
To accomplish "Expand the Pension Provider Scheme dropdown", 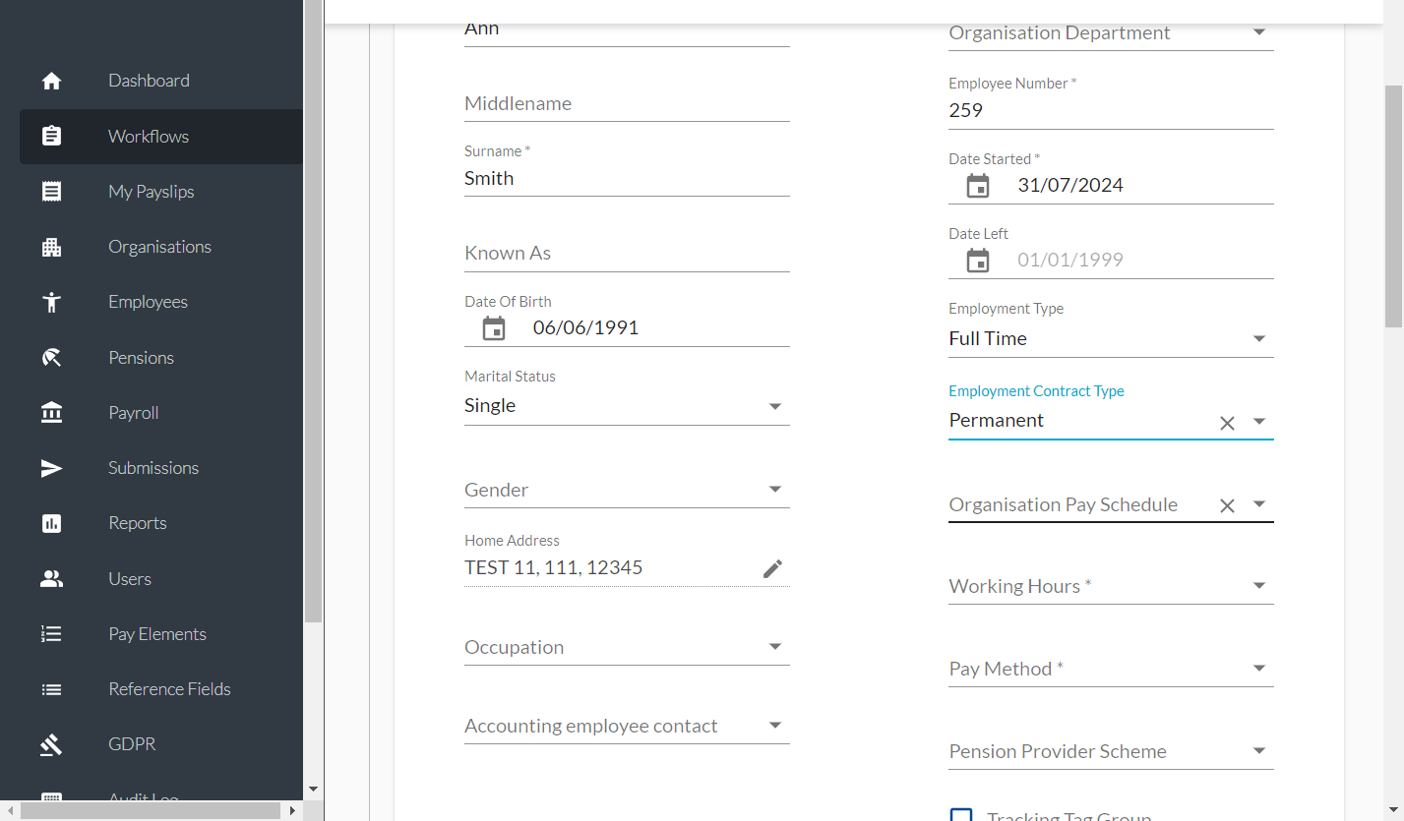I will click(x=1259, y=751).
